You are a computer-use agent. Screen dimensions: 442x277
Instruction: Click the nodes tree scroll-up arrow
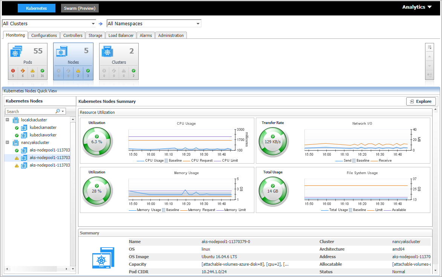click(x=73, y=119)
